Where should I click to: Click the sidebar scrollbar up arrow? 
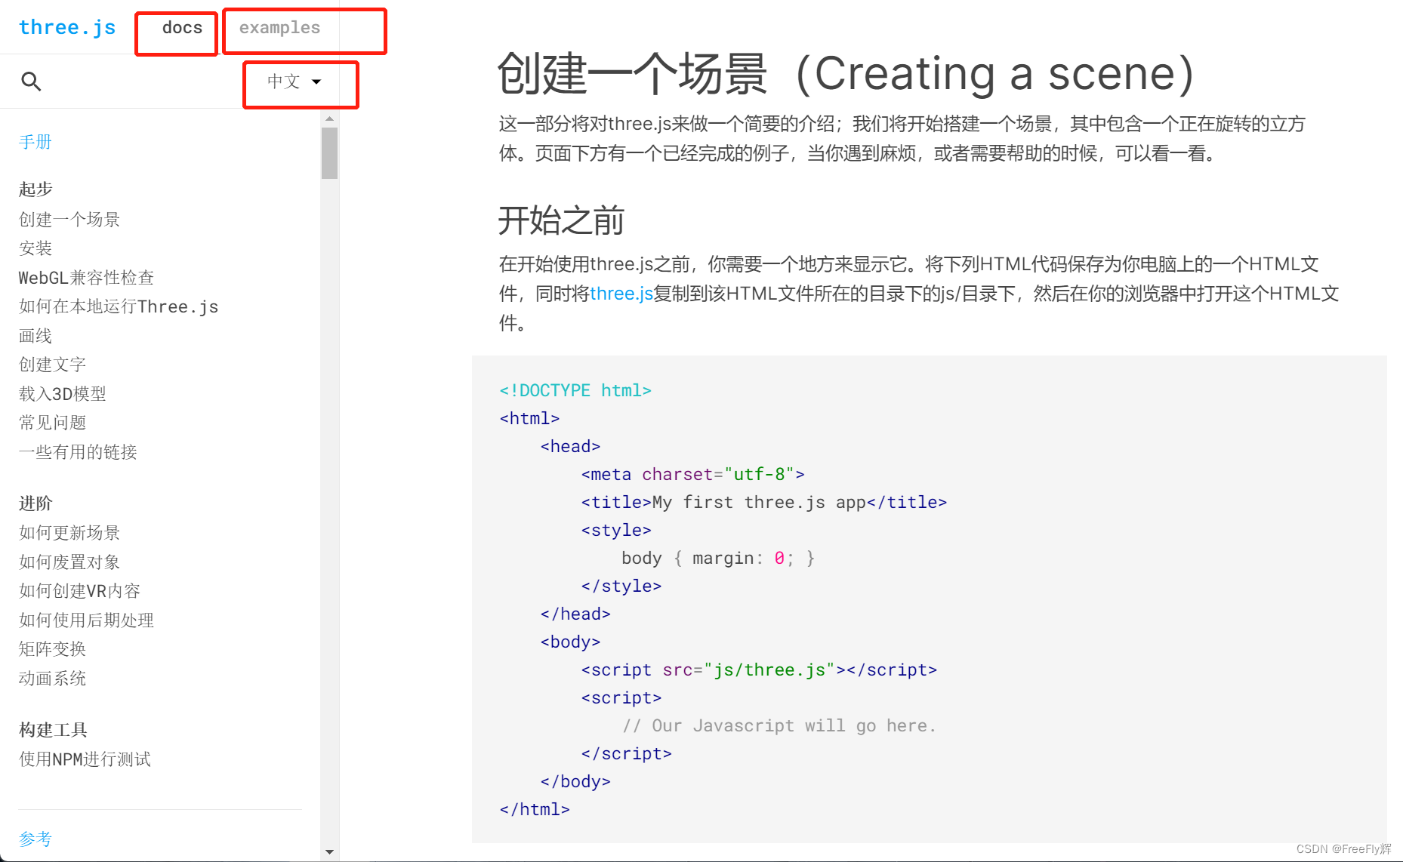tap(329, 119)
